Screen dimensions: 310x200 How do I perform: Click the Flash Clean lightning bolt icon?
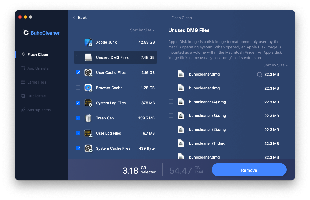coord(23,54)
